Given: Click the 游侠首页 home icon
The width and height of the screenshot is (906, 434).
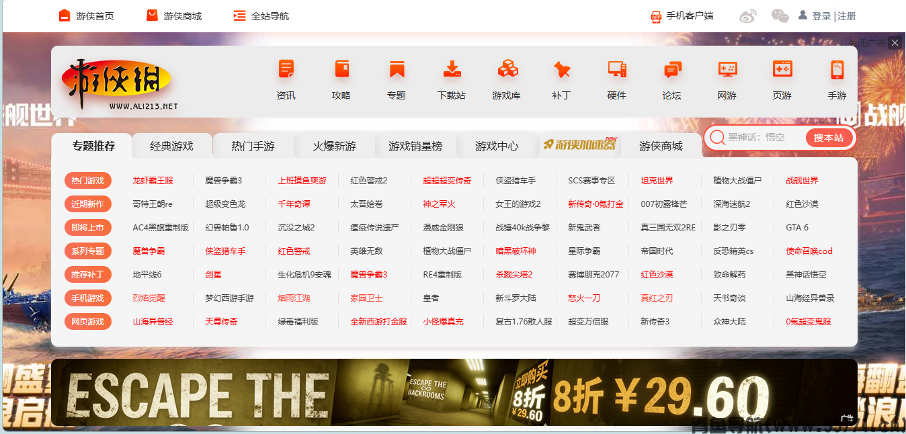Looking at the screenshot, I should pos(65,15).
